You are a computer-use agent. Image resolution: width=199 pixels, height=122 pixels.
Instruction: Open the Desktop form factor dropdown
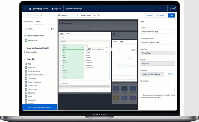[68, 15]
